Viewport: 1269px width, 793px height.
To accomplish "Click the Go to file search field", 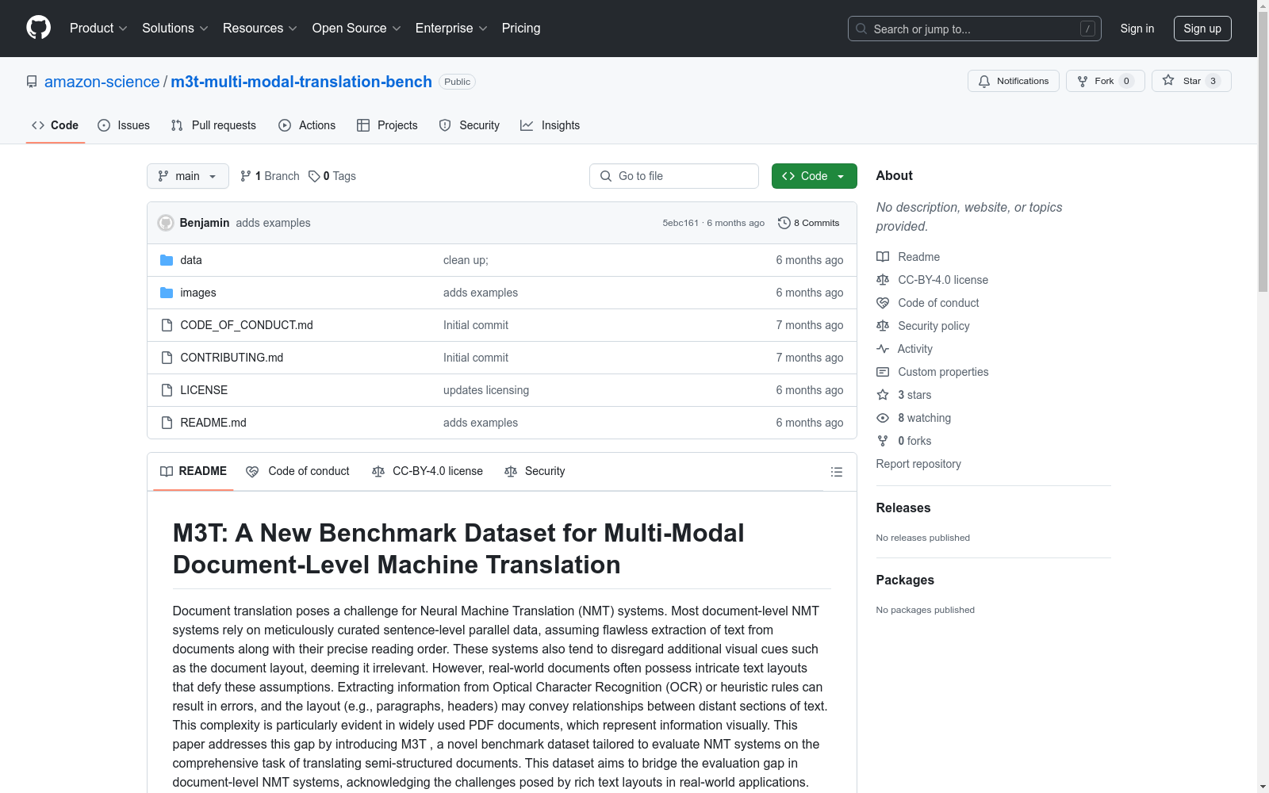I will [x=674, y=176].
